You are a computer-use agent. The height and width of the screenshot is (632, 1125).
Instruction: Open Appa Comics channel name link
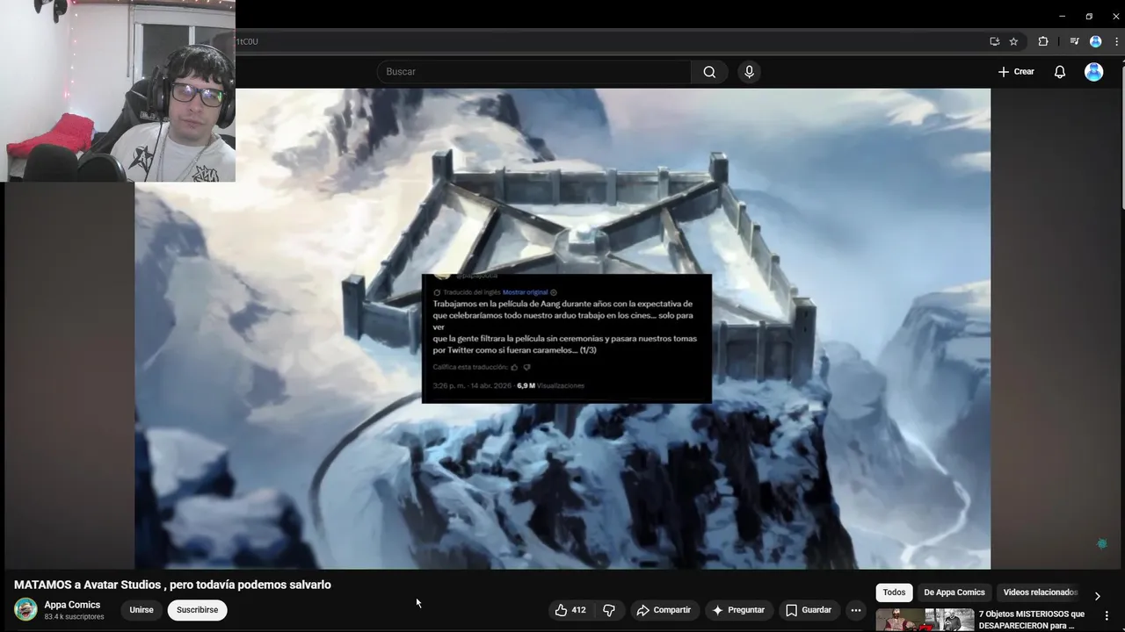pyautogui.click(x=73, y=605)
